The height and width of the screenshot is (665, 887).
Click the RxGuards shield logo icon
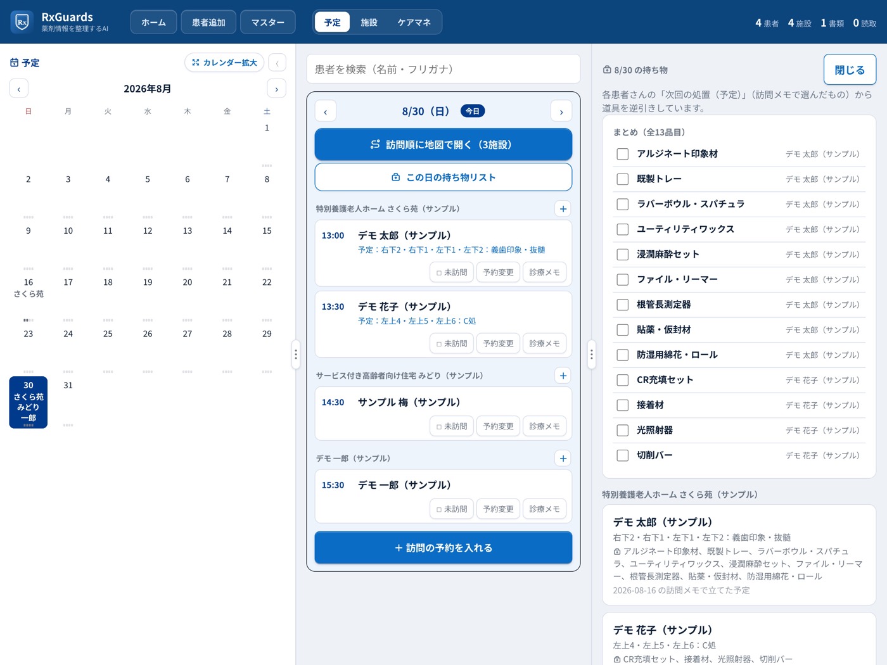[x=22, y=22]
